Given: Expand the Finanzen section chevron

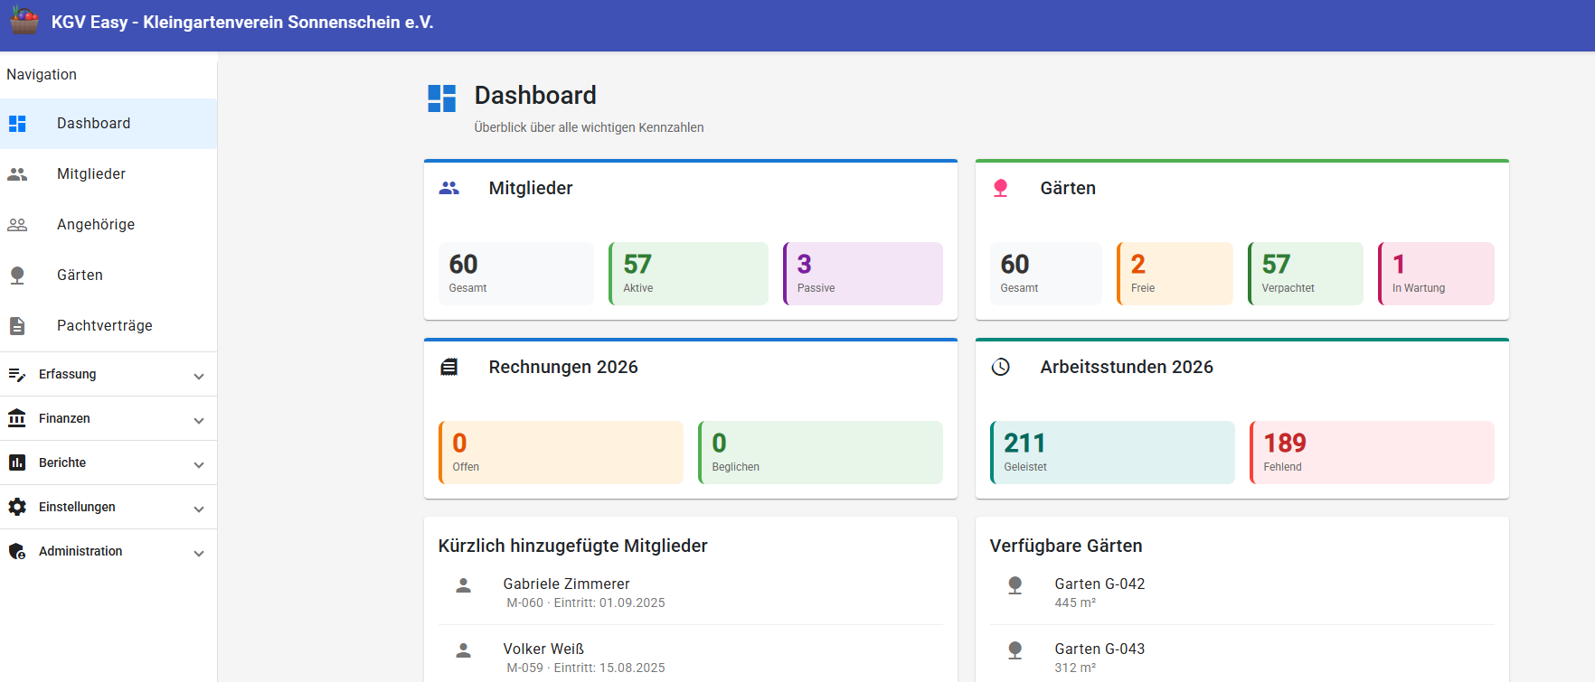Looking at the screenshot, I should (199, 420).
